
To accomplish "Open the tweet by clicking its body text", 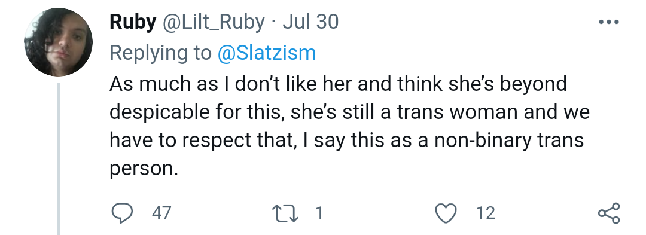I will point(349,126).
